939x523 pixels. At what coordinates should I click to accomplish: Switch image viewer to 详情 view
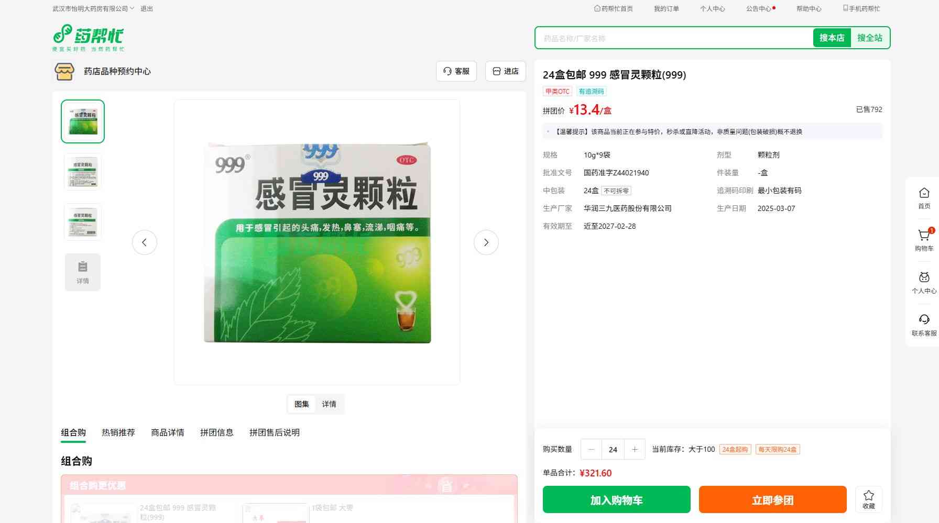(329, 404)
